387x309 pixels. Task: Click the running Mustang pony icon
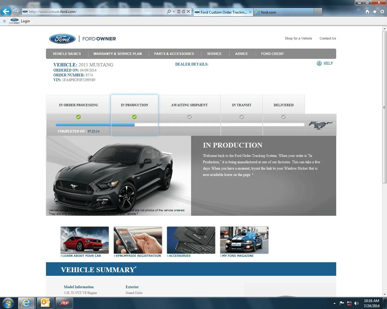click(320, 125)
